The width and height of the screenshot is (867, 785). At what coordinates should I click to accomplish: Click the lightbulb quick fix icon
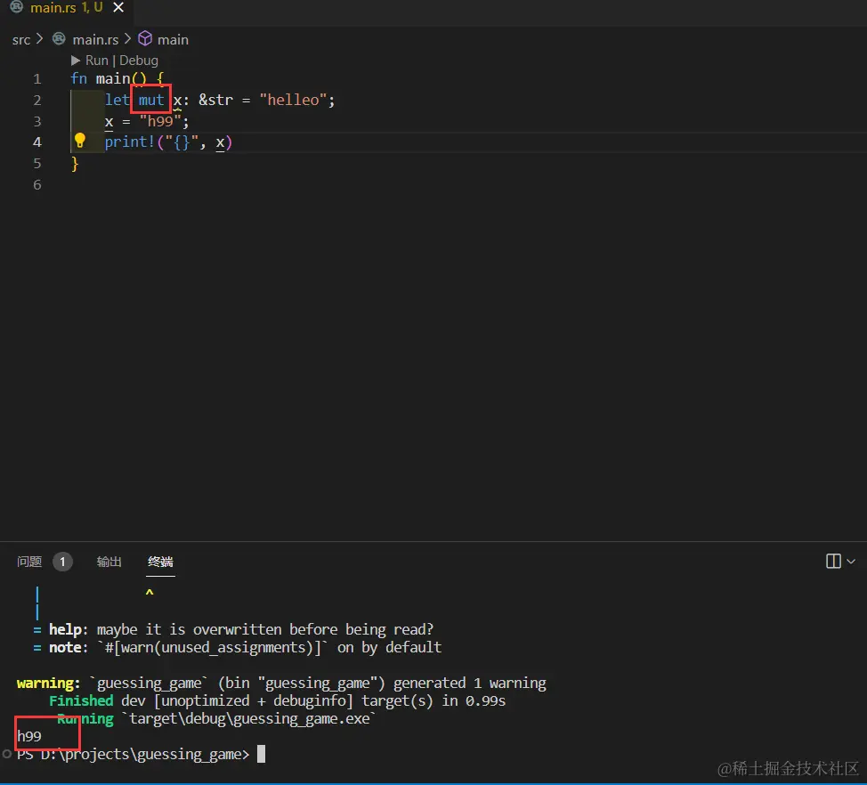pyautogui.click(x=79, y=141)
